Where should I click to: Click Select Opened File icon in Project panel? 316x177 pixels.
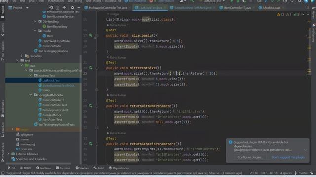point(51,8)
